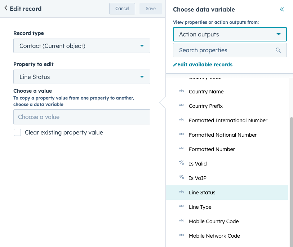Click the pencil icon for Edit available records
Viewport: 293px width, 247px height.
click(175, 65)
